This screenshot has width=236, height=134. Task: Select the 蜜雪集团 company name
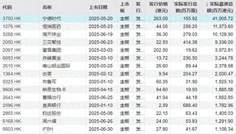pos(52,50)
